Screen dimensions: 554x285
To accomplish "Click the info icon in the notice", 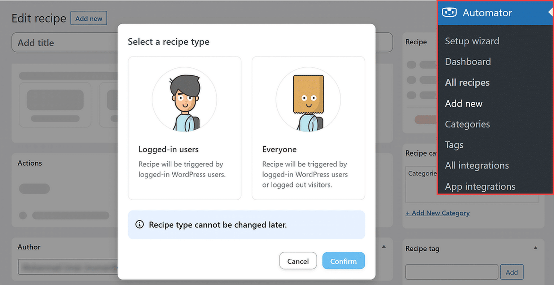I will click(140, 224).
